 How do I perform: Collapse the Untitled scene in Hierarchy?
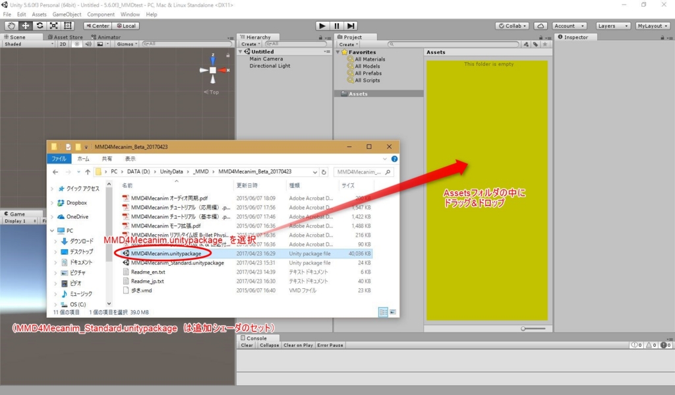click(241, 51)
